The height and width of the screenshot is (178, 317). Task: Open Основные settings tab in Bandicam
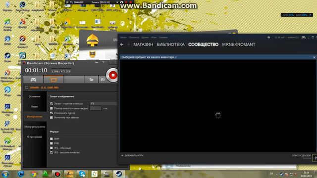pos(35,96)
